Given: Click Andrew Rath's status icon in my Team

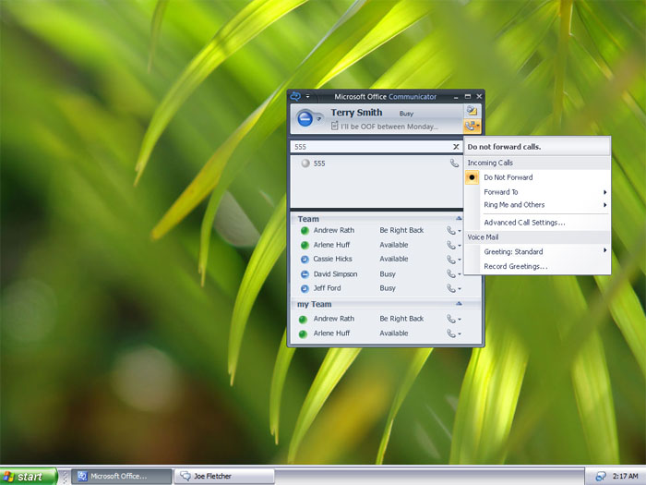Looking at the screenshot, I should [303, 320].
